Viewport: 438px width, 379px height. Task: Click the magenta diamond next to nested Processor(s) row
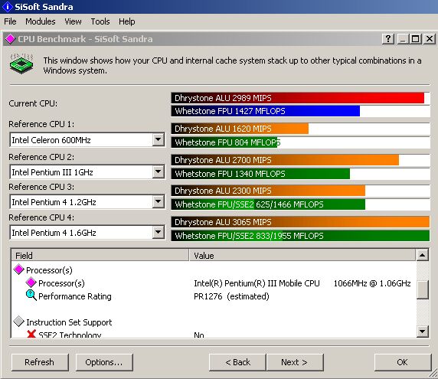tap(31, 283)
